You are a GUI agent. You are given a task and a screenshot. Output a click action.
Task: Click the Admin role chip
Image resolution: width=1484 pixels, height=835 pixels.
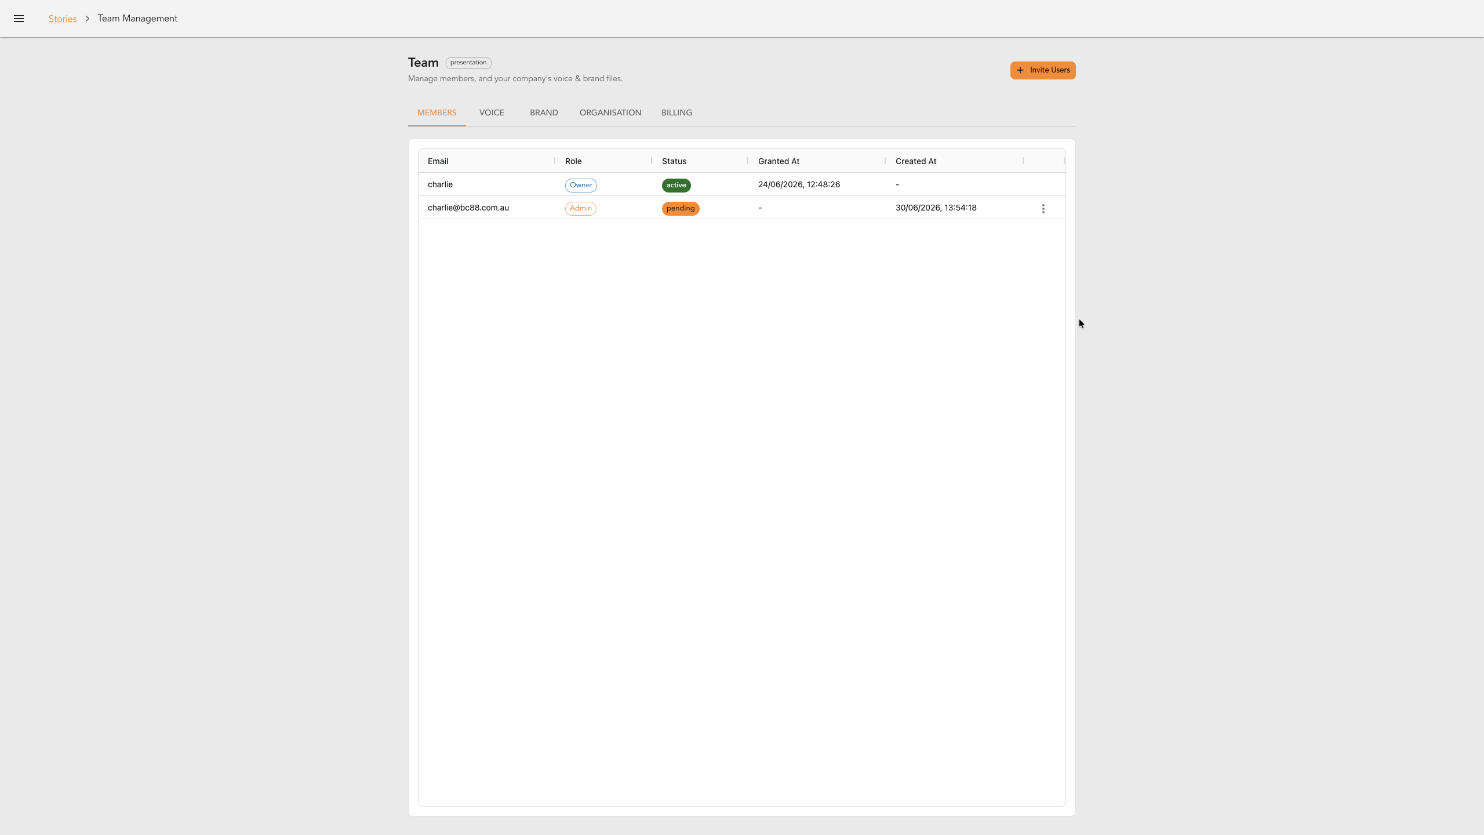(580, 208)
